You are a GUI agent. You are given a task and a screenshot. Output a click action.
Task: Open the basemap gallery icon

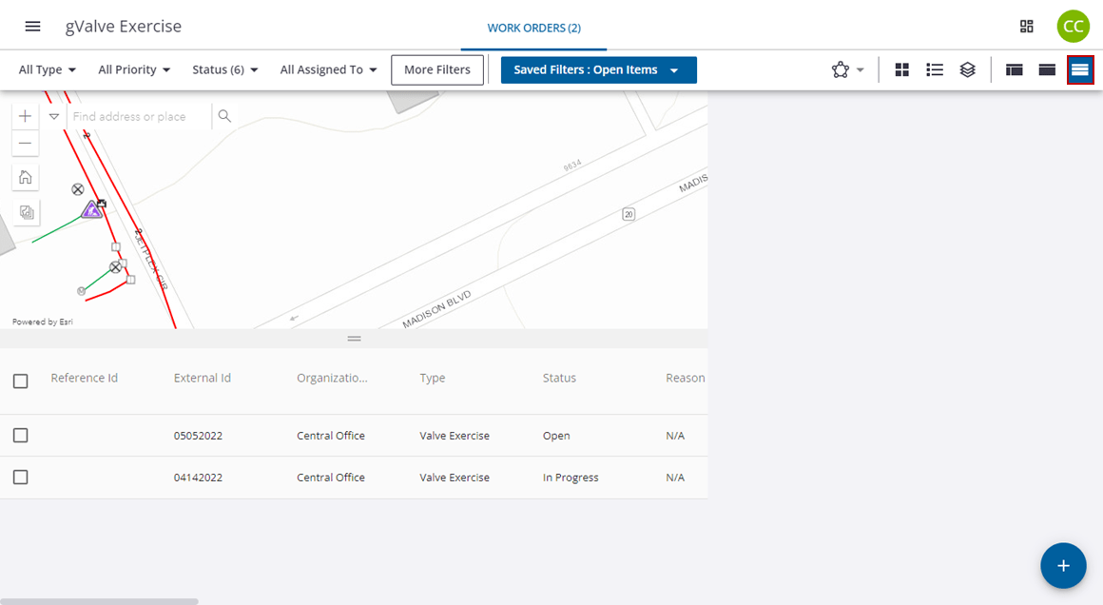(25, 211)
